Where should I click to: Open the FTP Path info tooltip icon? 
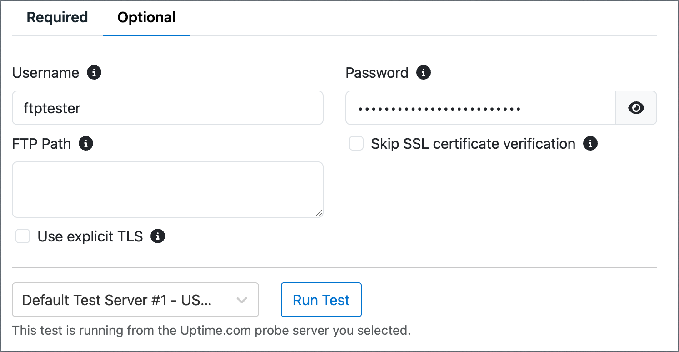pyautogui.click(x=86, y=144)
